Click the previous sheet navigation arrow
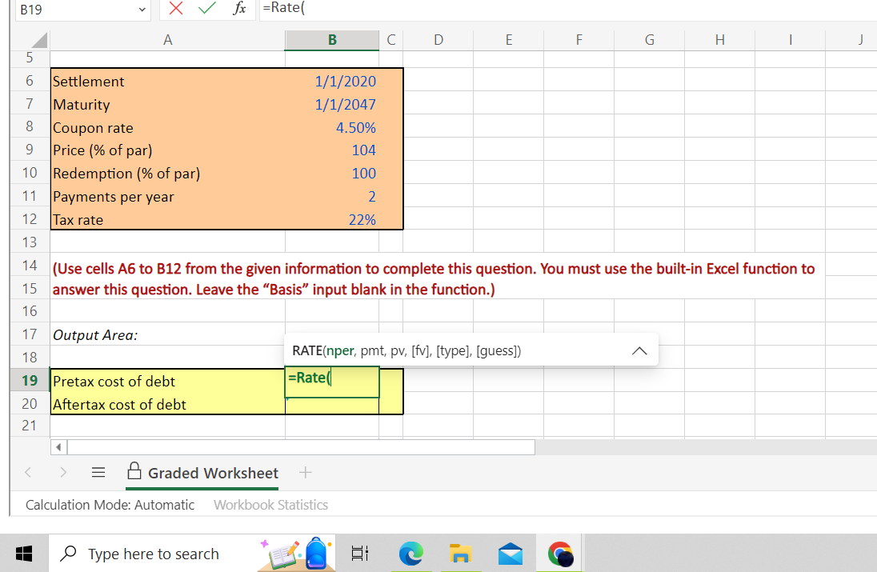Viewport: 877px width, 572px height. (27, 472)
